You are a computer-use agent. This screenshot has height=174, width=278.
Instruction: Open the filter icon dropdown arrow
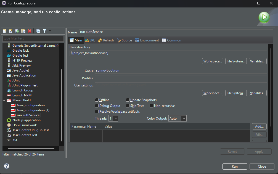50,31
